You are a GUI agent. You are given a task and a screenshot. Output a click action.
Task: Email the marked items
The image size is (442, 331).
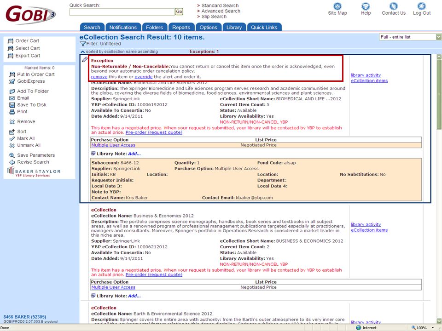[19, 98]
